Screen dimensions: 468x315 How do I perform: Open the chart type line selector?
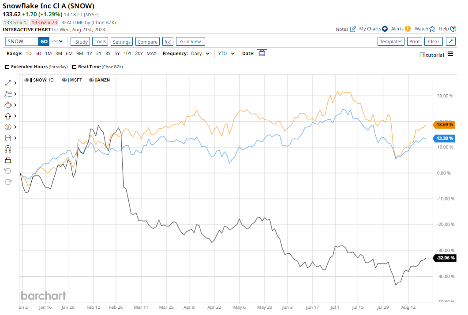click(57, 41)
